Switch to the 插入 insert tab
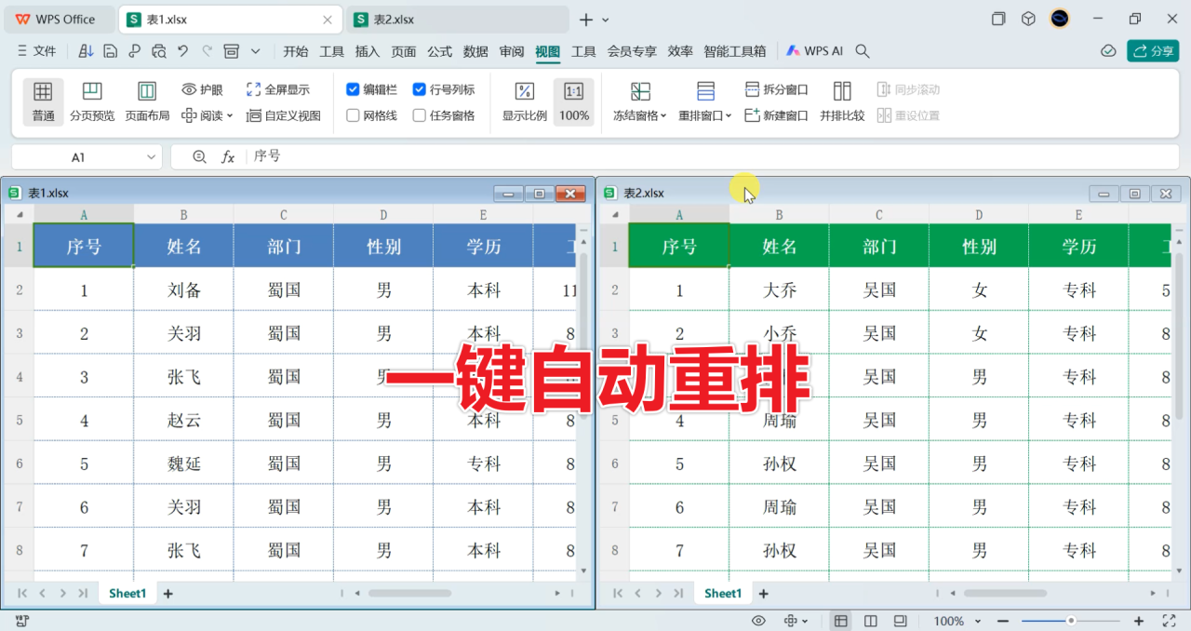1191x631 pixels. (x=368, y=51)
